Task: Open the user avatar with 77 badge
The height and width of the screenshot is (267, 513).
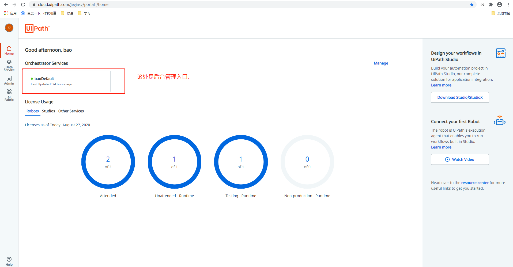Action: [x=9, y=28]
